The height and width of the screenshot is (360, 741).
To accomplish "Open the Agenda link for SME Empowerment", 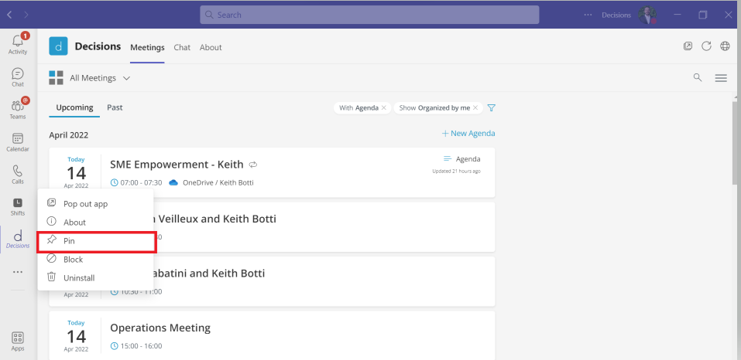I will click(462, 159).
